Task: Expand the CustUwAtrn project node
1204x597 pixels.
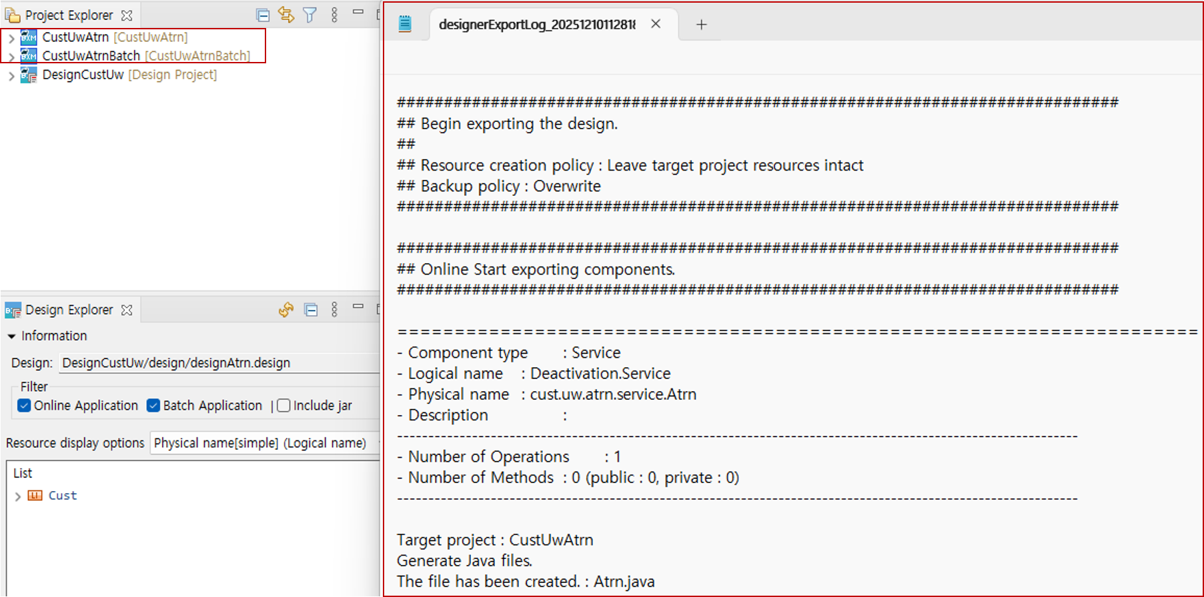Action: point(11,38)
